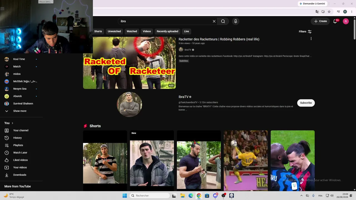
Task: Select the Unwatched filter chip
Action: [x=114, y=31]
